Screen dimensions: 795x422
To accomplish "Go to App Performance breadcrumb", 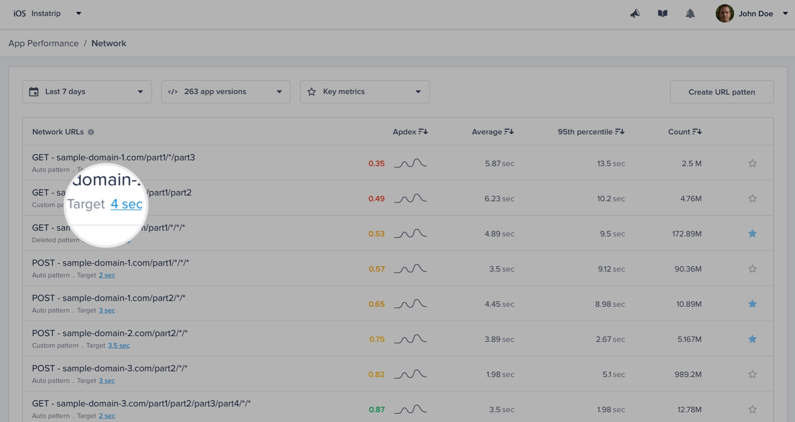I will (44, 44).
